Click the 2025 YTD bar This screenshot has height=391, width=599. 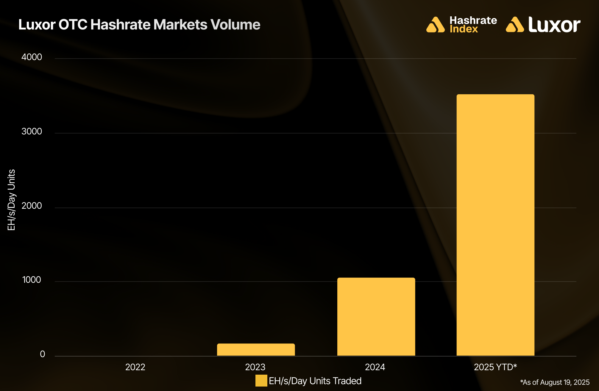click(495, 225)
